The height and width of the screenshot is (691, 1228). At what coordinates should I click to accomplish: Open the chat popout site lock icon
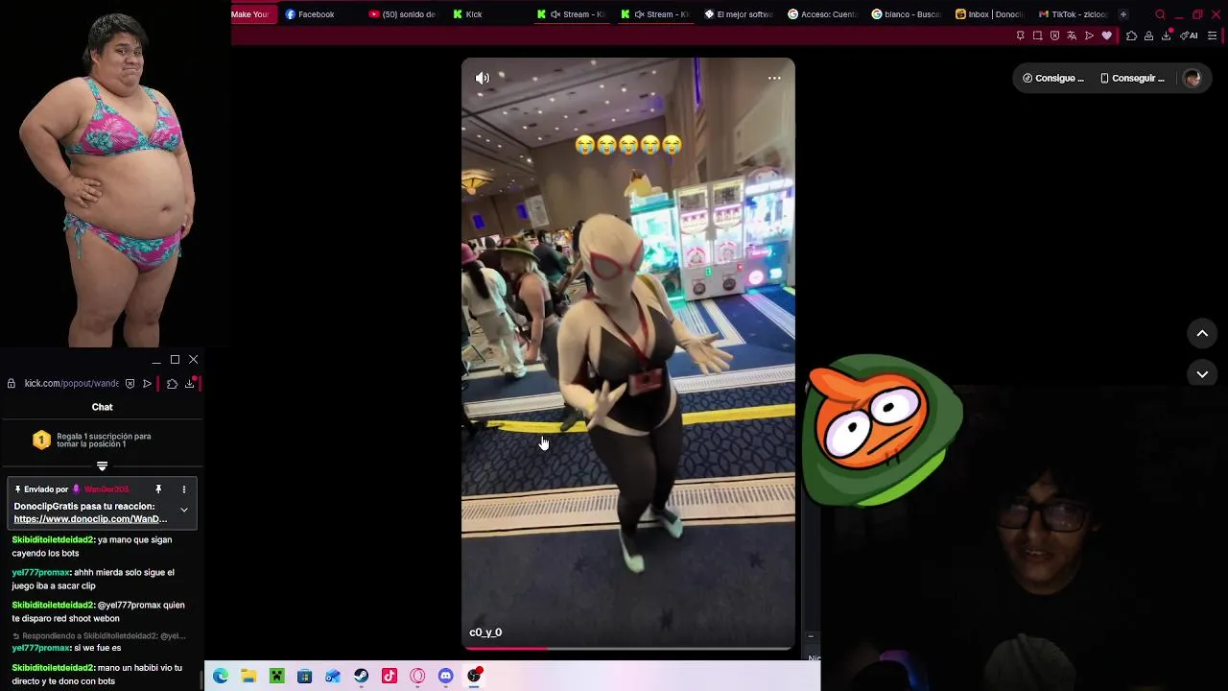12,383
